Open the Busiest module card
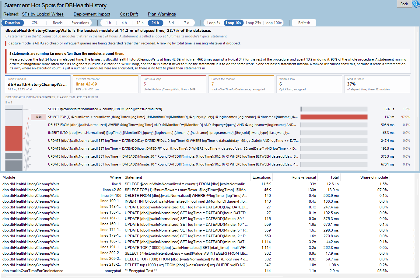This screenshot has width=420, height=279. point(38,84)
